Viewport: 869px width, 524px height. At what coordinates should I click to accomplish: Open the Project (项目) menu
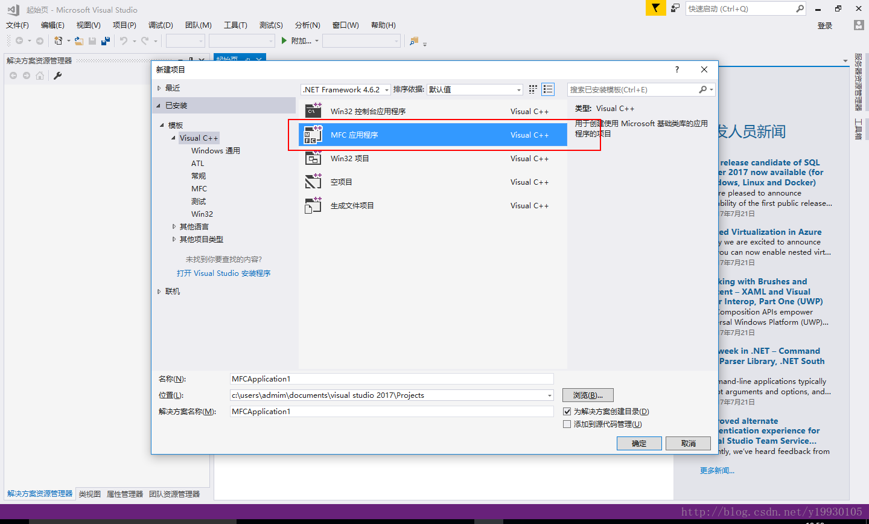[x=124, y=25]
